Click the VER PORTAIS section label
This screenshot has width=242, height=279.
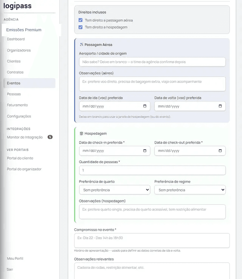[x=18, y=150]
